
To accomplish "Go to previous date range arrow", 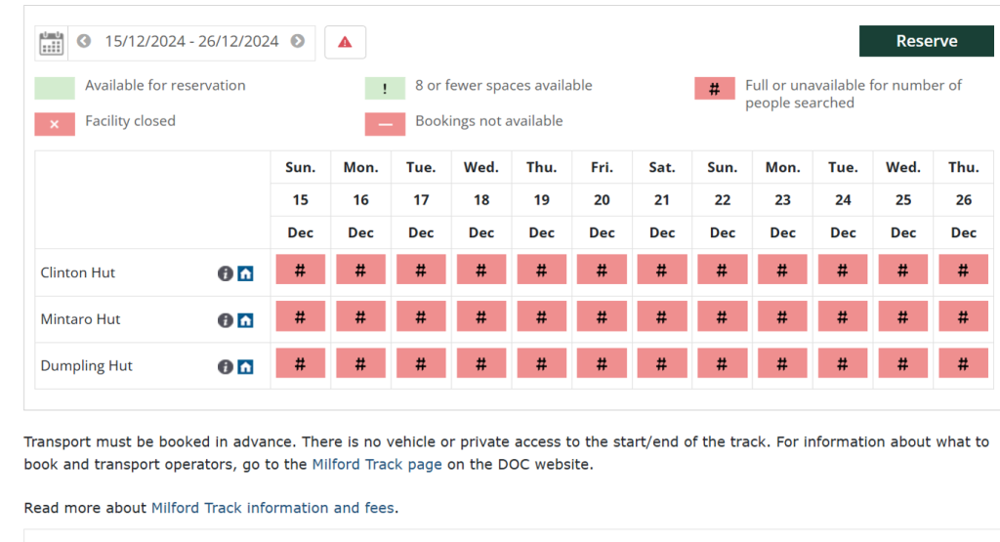I will click(84, 42).
